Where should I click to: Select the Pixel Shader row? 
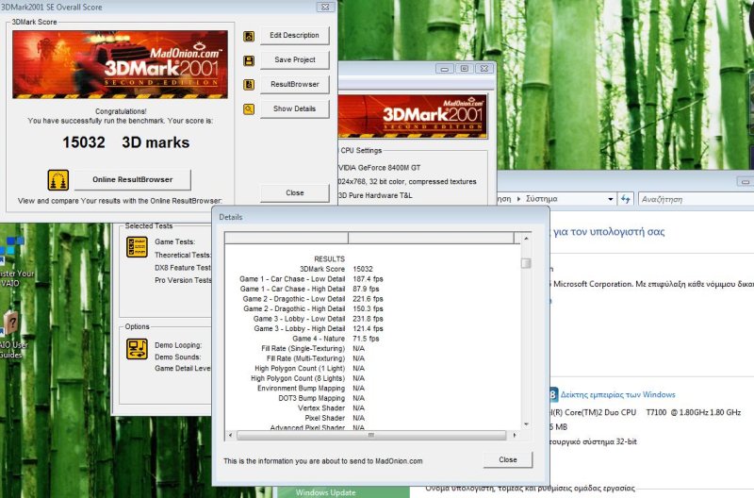[x=335, y=418]
